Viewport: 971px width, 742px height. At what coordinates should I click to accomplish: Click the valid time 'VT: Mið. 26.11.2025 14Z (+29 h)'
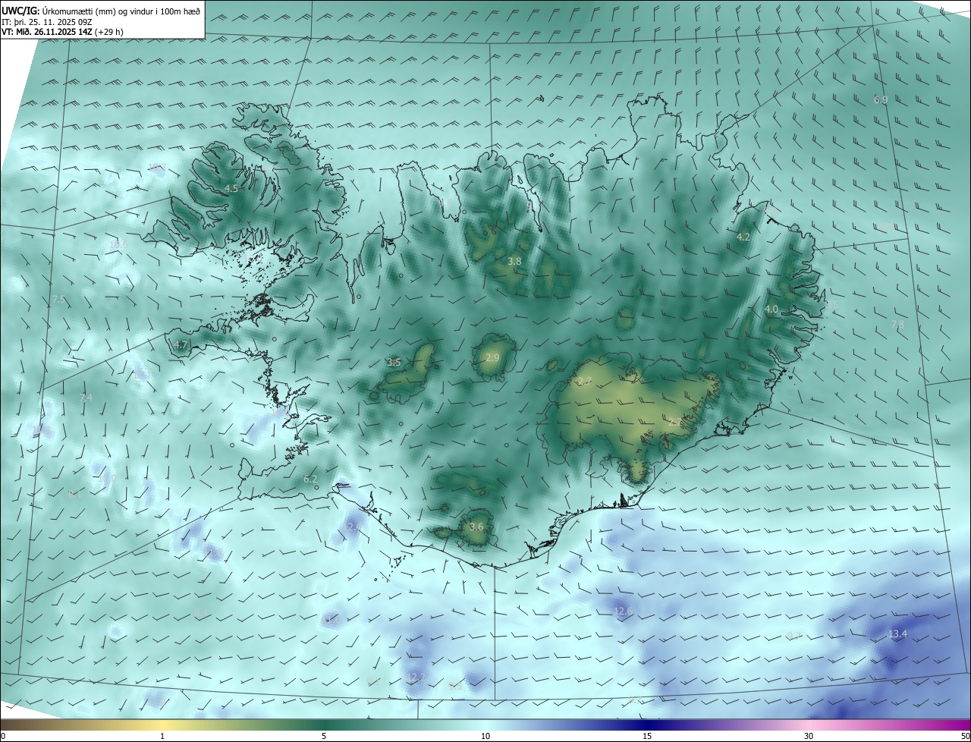coord(62,32)
